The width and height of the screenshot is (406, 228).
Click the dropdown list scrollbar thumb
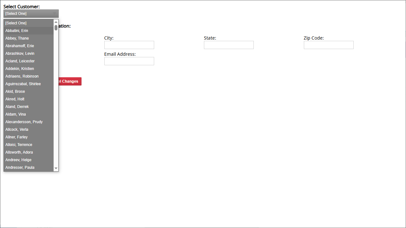(x=56, y=28)
